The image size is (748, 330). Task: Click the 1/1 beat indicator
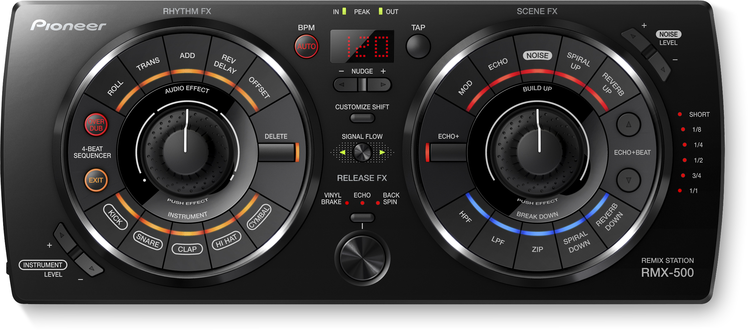pyautogui.click(x=680, y=190)
